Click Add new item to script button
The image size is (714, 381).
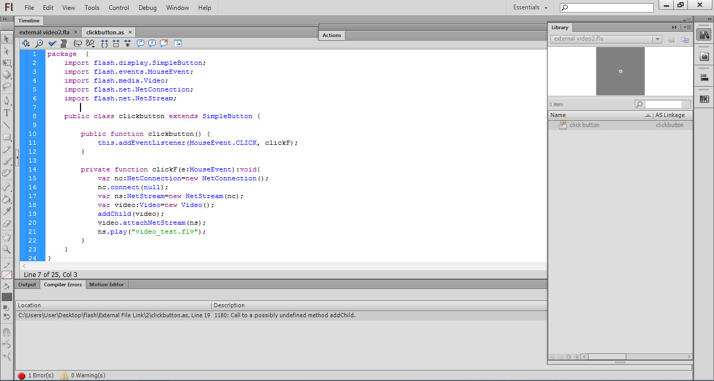[x=26, y=43]
